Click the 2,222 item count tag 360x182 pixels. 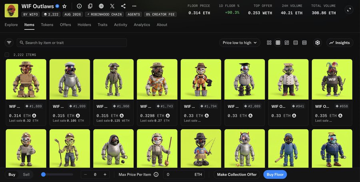[51, 14]
